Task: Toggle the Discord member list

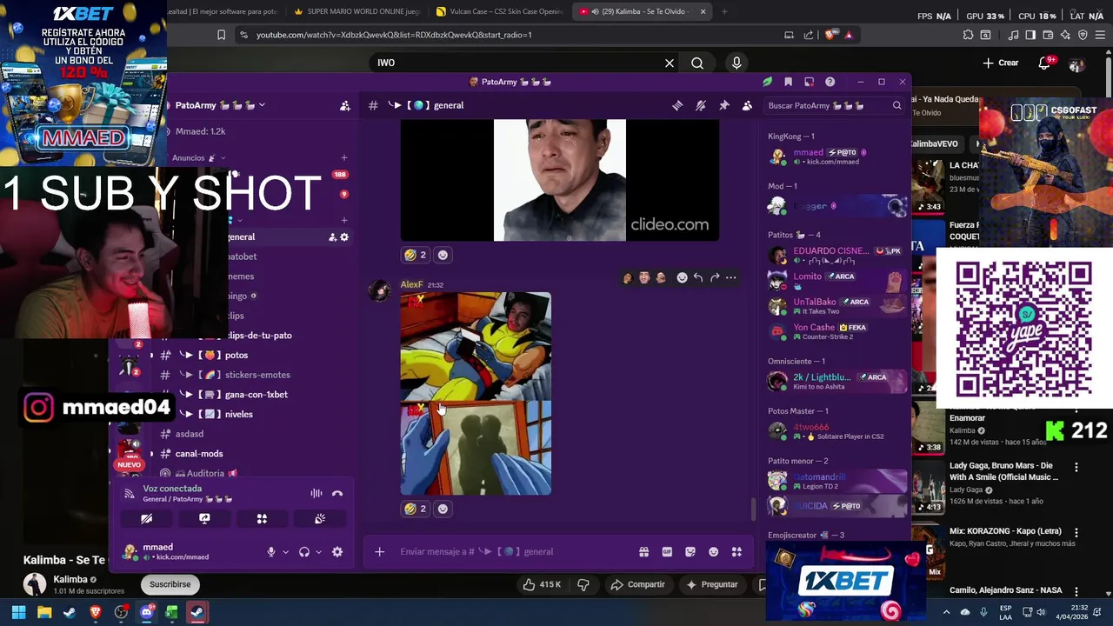Action: coord(747,105)
